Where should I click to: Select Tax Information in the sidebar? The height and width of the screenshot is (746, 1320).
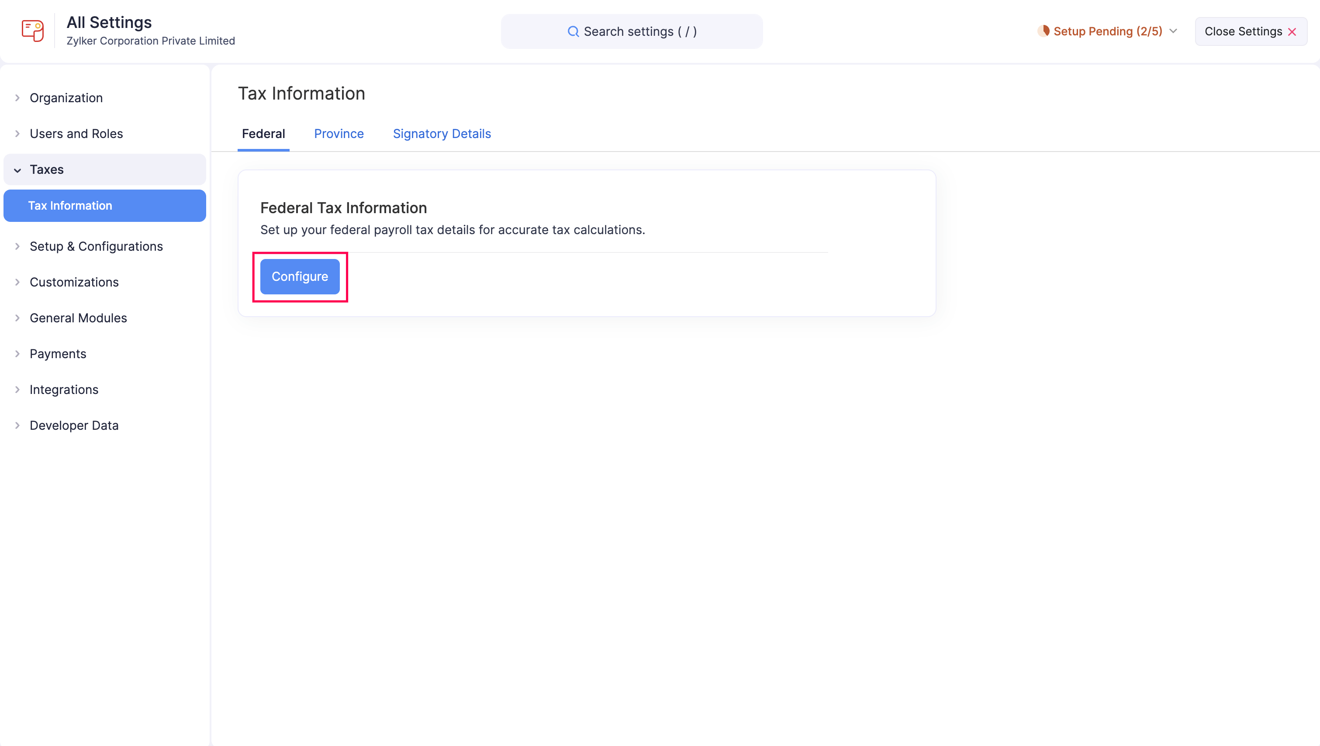[70, 205]
